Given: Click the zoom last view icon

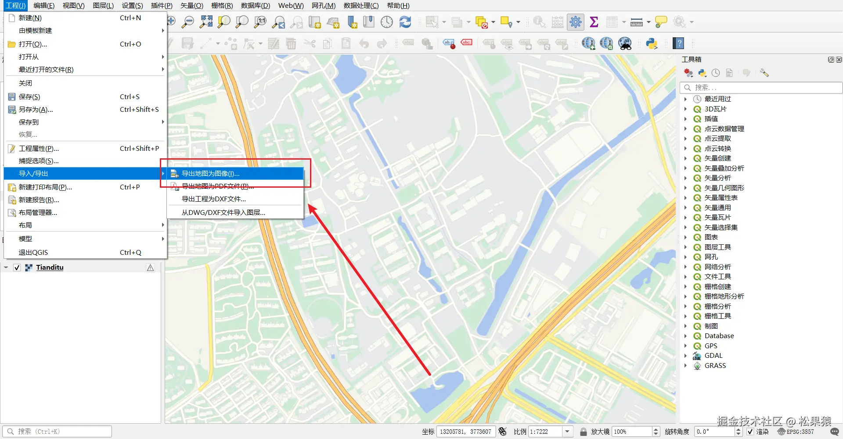Looking at the screenshot, I should pyautogui.click(x=279, y=22).
